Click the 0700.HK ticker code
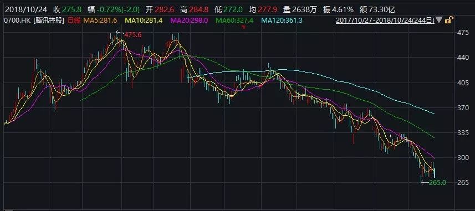 tap(17, 20)
